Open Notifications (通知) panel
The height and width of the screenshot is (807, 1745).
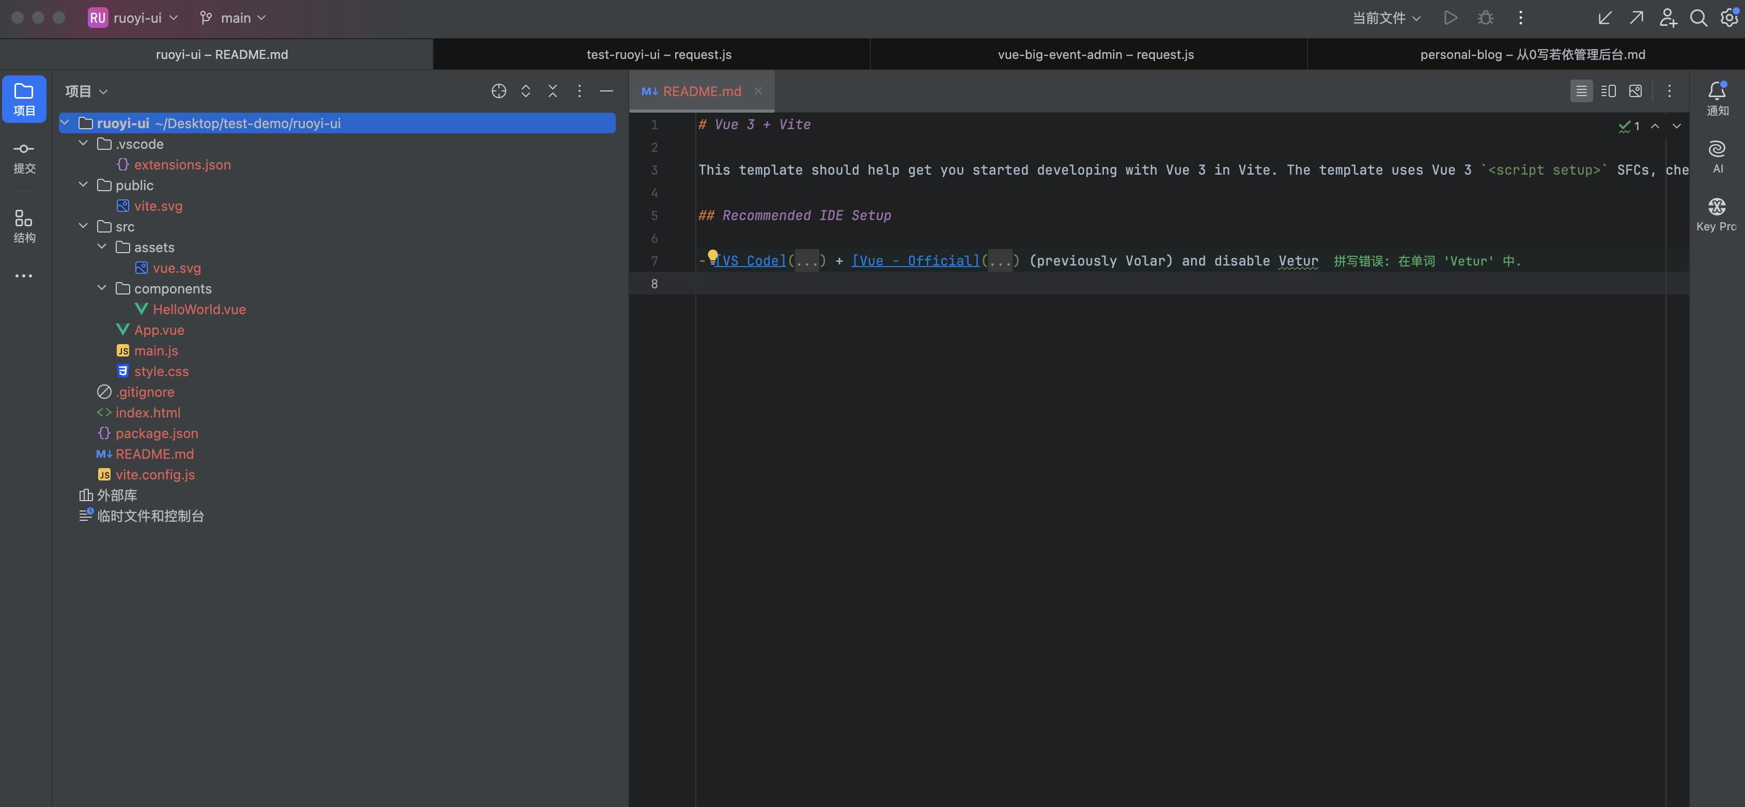(1717, 99)
